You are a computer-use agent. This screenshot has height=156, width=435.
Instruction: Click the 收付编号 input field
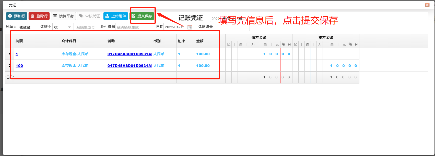tap(133, 27)
